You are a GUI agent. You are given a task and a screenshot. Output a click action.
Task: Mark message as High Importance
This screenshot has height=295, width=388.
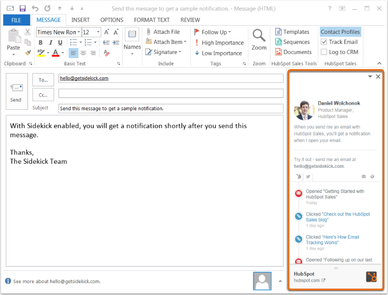tap(219, 43)
